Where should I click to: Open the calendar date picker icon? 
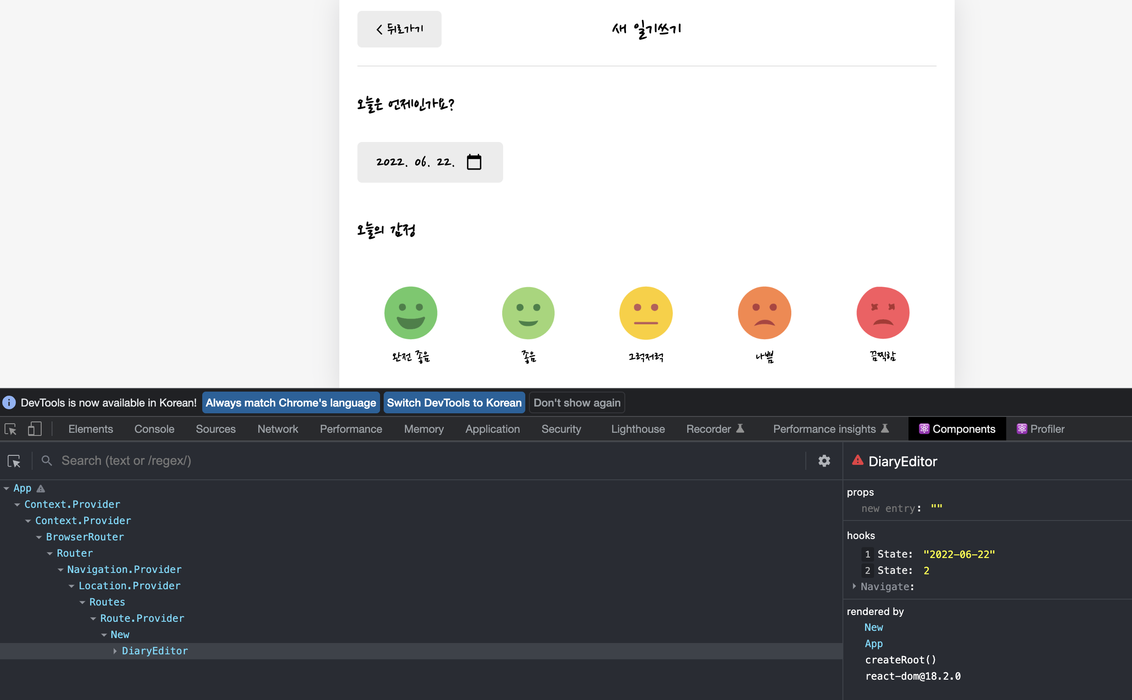tap(474, 162)
